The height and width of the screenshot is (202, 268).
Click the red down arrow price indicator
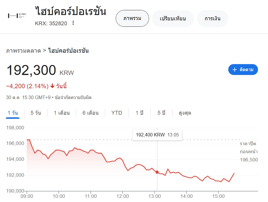(x=52, y=86)
